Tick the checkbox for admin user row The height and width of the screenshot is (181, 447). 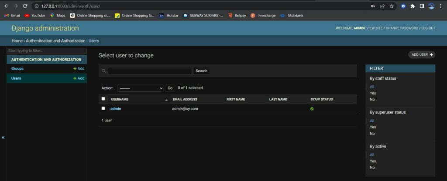103,108
